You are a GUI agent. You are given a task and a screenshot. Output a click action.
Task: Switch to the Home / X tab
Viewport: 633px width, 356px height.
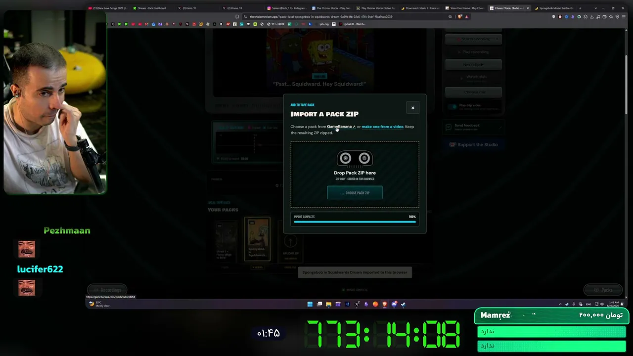pos(241,8)
